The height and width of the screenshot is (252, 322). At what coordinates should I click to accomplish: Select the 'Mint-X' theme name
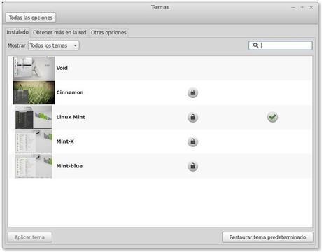65,141
